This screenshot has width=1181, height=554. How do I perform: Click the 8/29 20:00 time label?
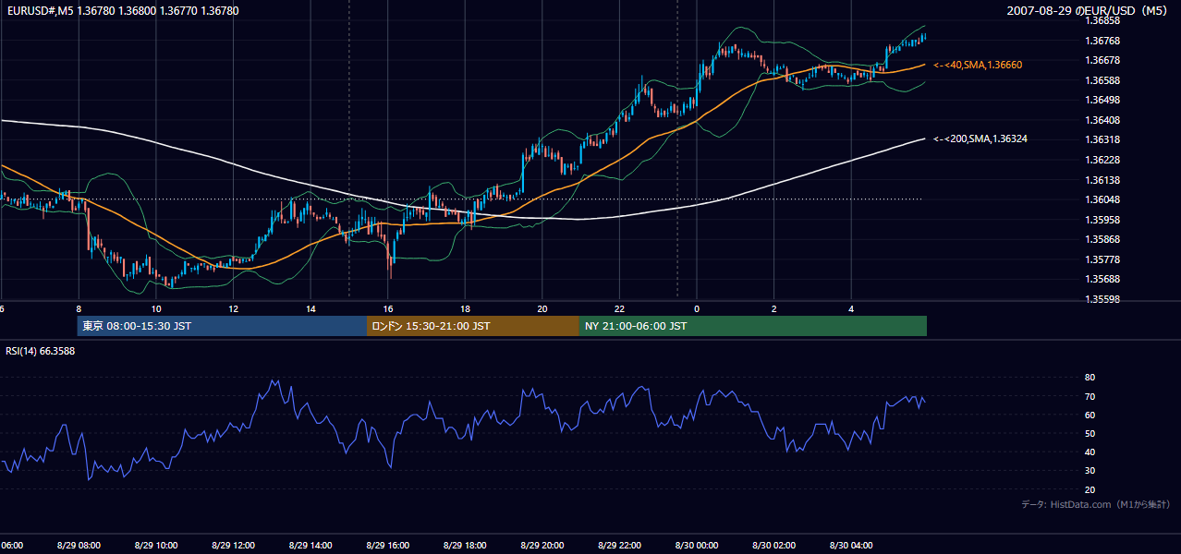(542, 546)
